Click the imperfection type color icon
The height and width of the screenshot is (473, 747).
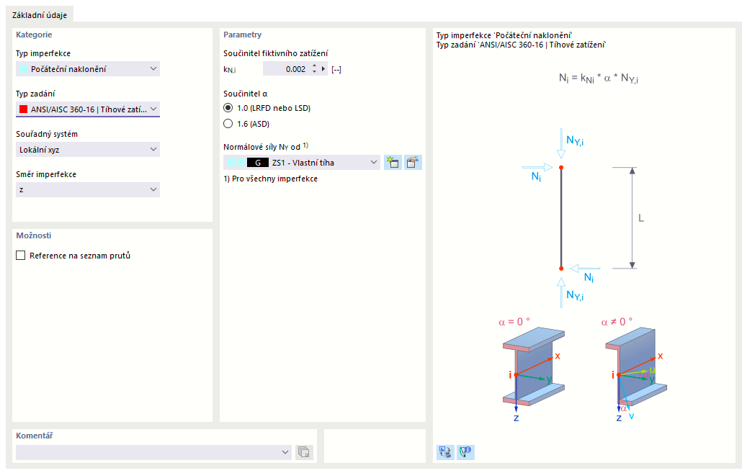[23, 68]
